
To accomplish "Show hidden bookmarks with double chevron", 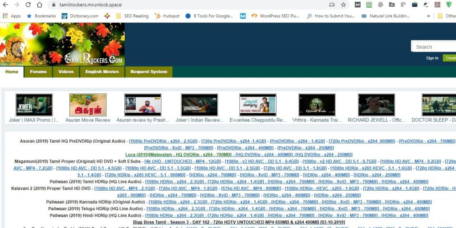I will tap(428, 16).
